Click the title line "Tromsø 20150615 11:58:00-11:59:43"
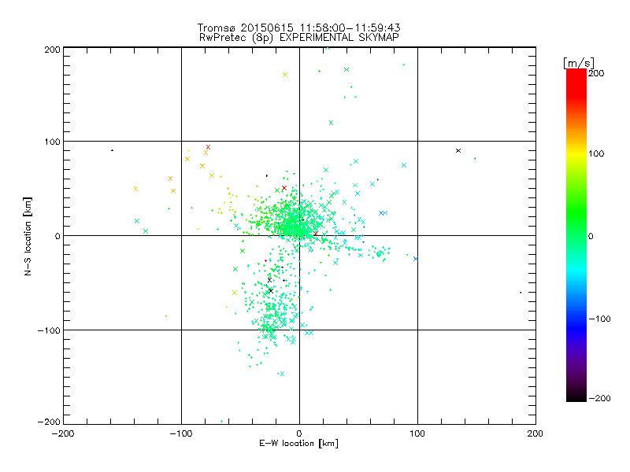Image resolution: width=630 pixels, height=472 pixels. coord(298,28)
